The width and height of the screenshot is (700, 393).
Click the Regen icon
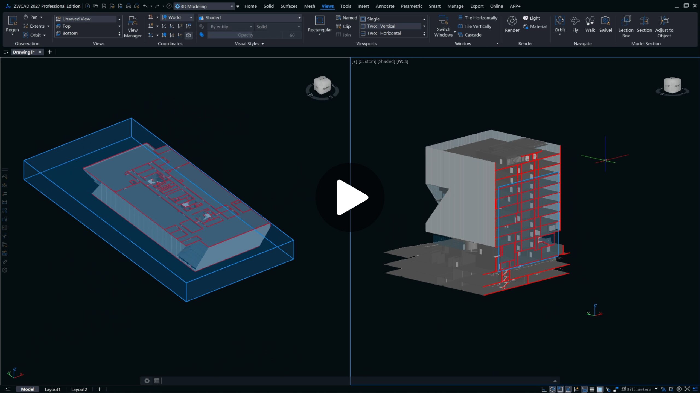click(x=12, y=21)
